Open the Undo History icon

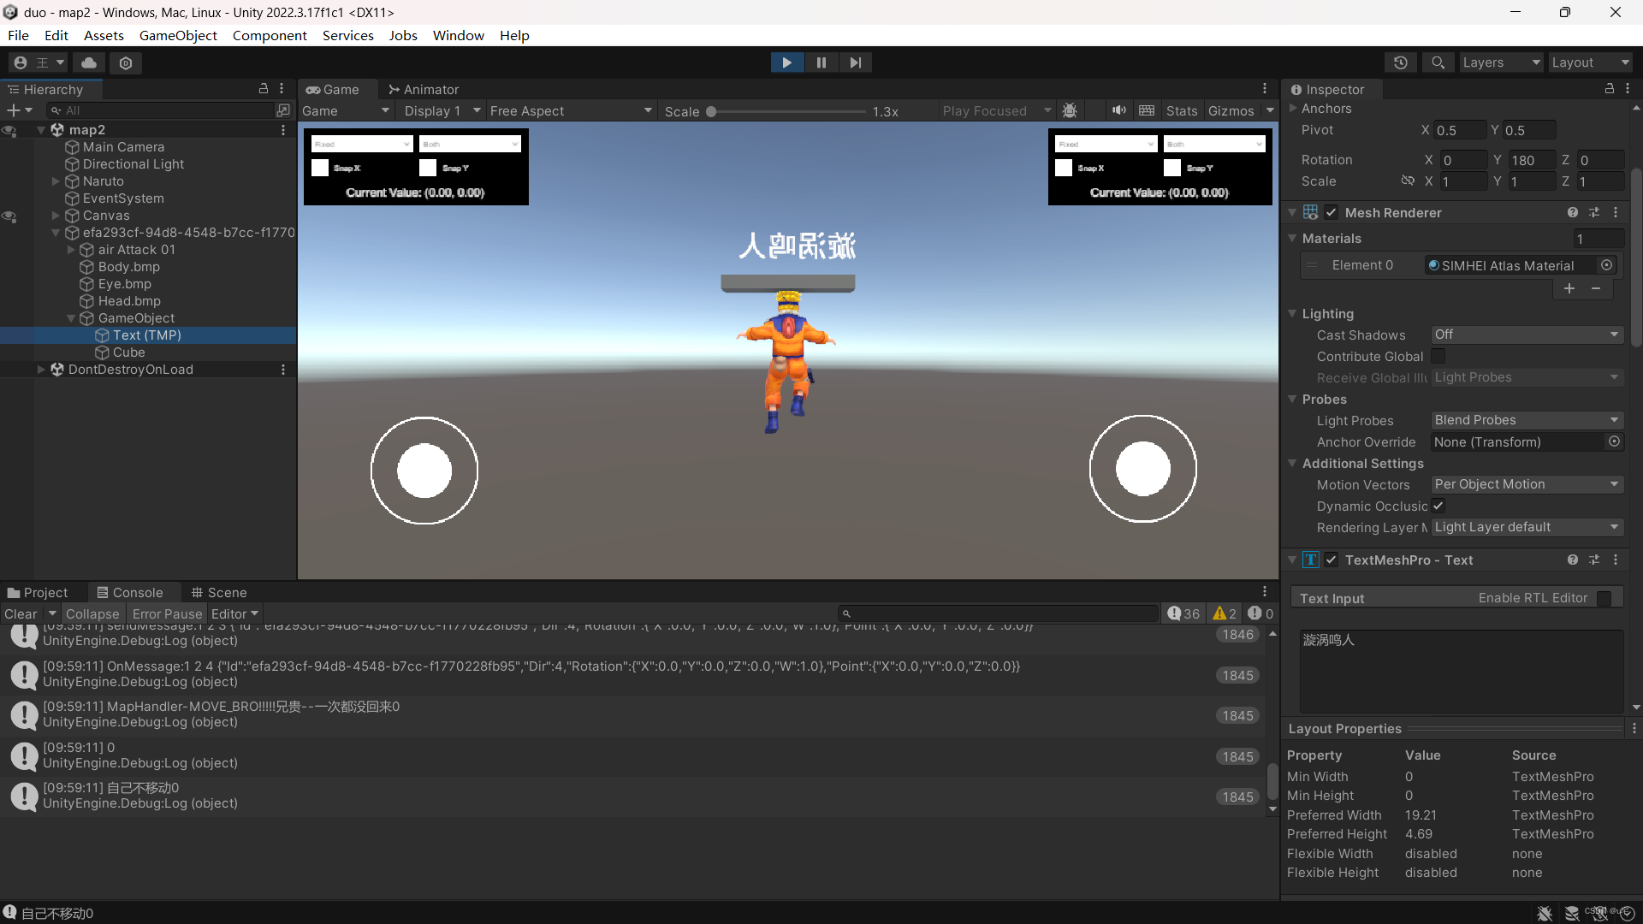click(1400, 62)
